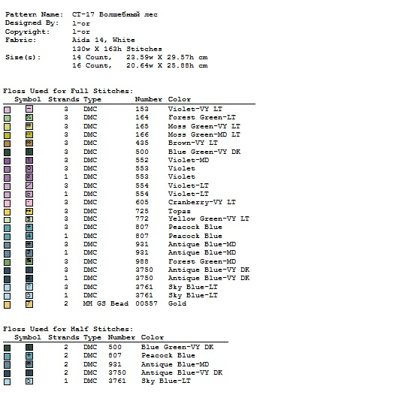Select the symbol icon for 164 Forest Green-LT
411x413 pixels.
(29, 117)
